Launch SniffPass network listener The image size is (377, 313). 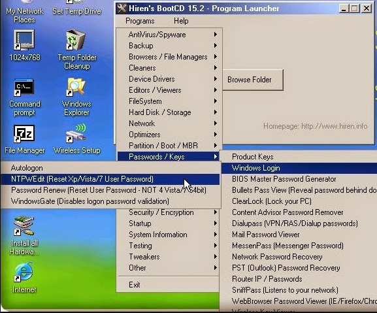[x=299, y=290]
